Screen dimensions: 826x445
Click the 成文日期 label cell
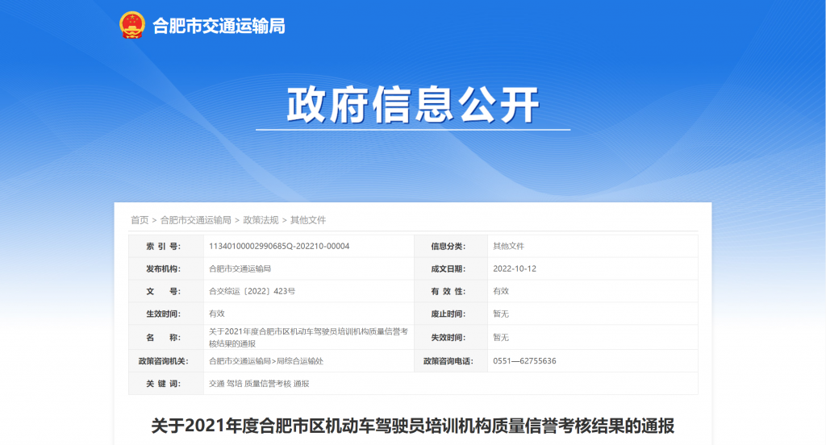tap(451, 268)
